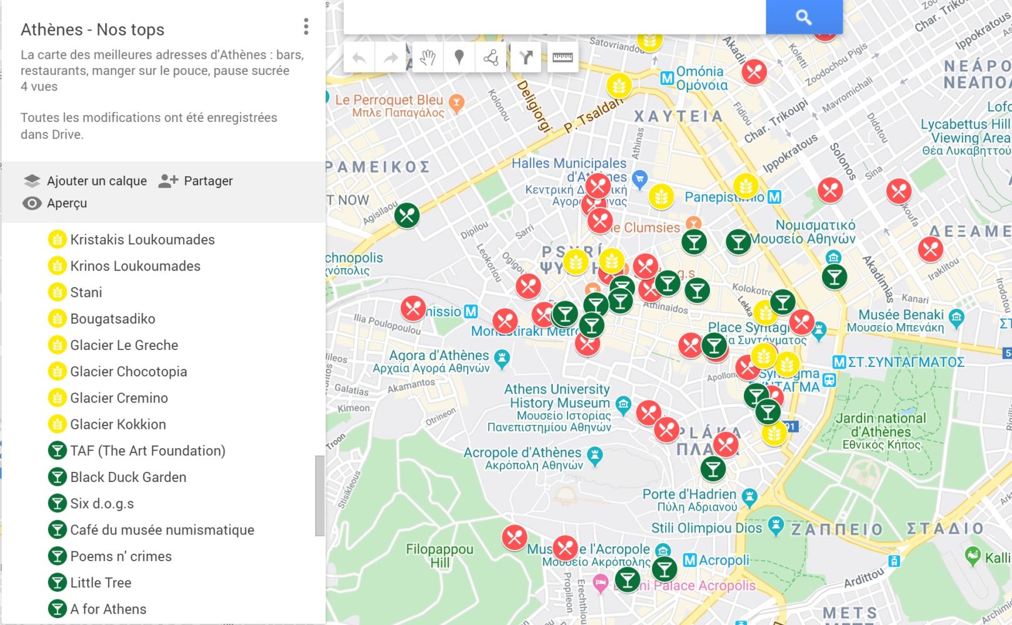Click the undo arrow in map toolbar
Screen dimensions: 1012x625
(359, 58)
